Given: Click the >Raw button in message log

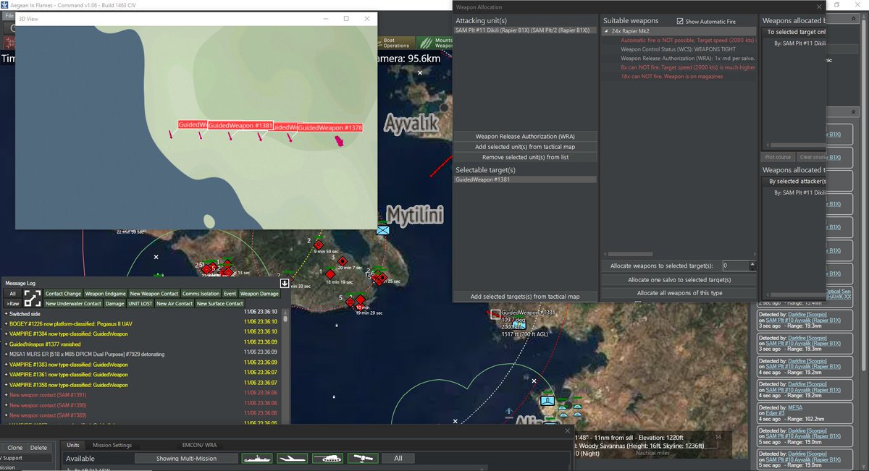Looking at the screenshot, I should coord(12,303).
